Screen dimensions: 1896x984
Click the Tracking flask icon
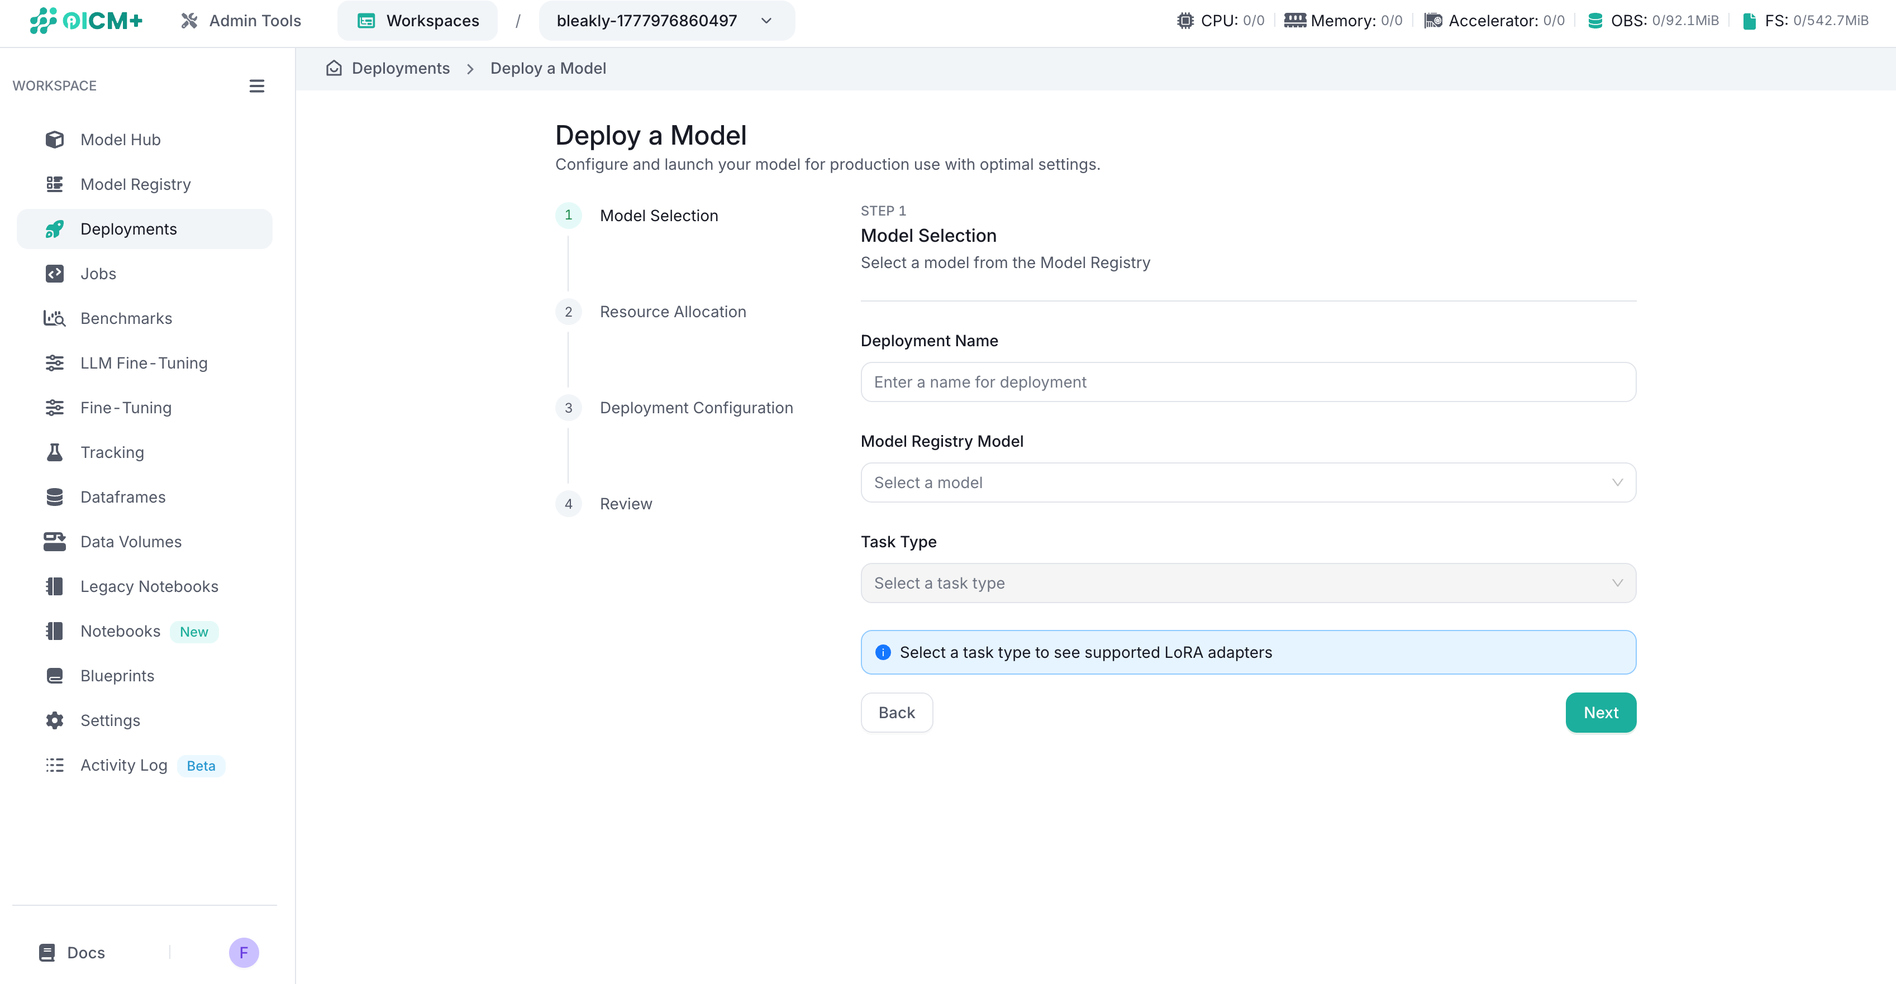54,452
